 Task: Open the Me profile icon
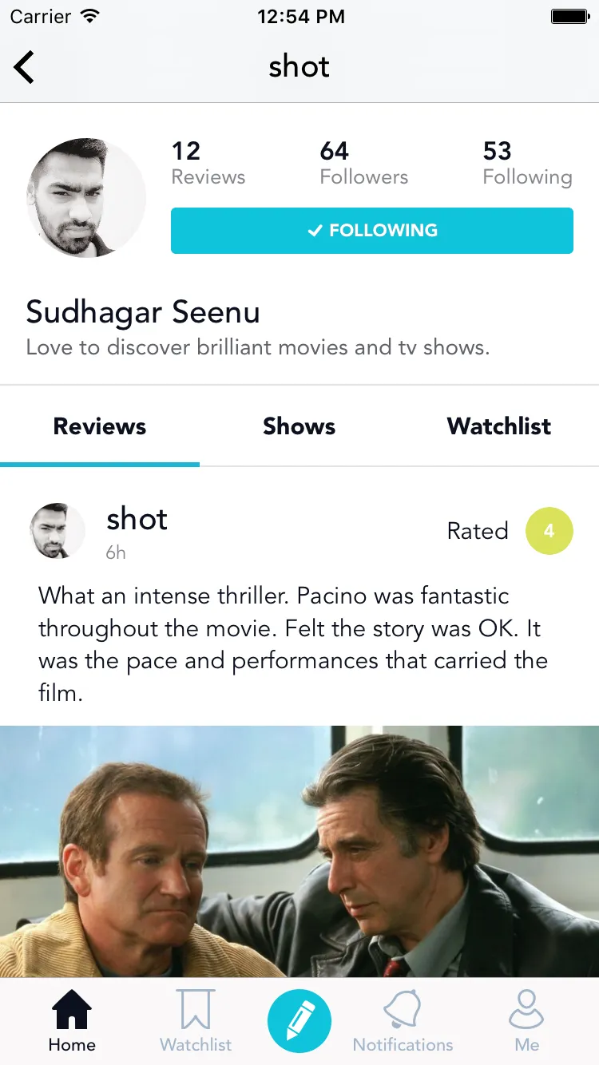526,1010
